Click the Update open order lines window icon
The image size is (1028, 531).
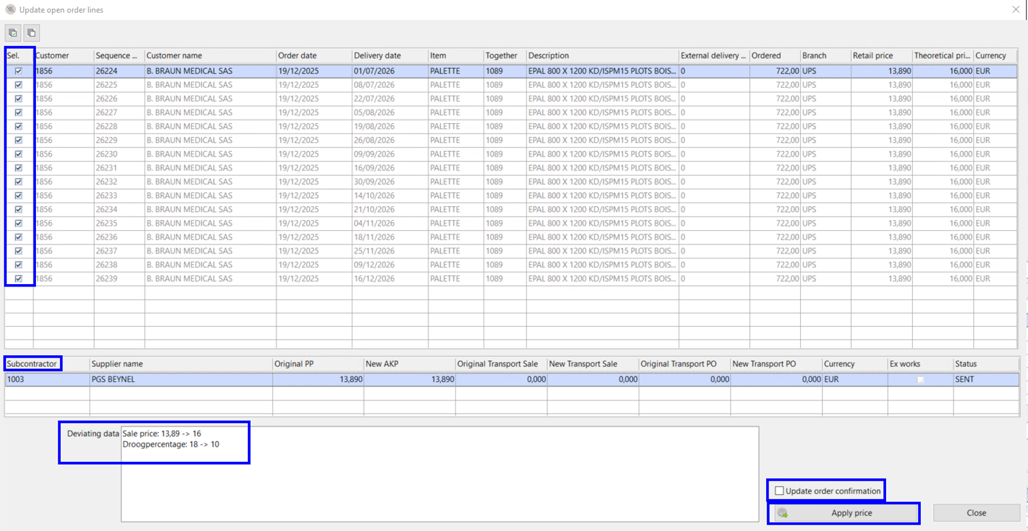tap(11, 9)
